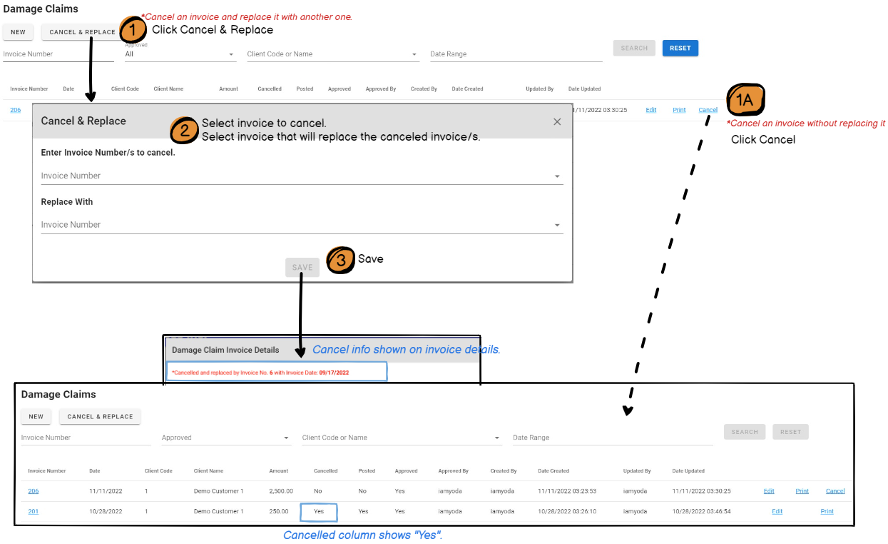Screen dimensions: 888x544
Task: Focus the top Invoice Number search field
Action: 57,54
